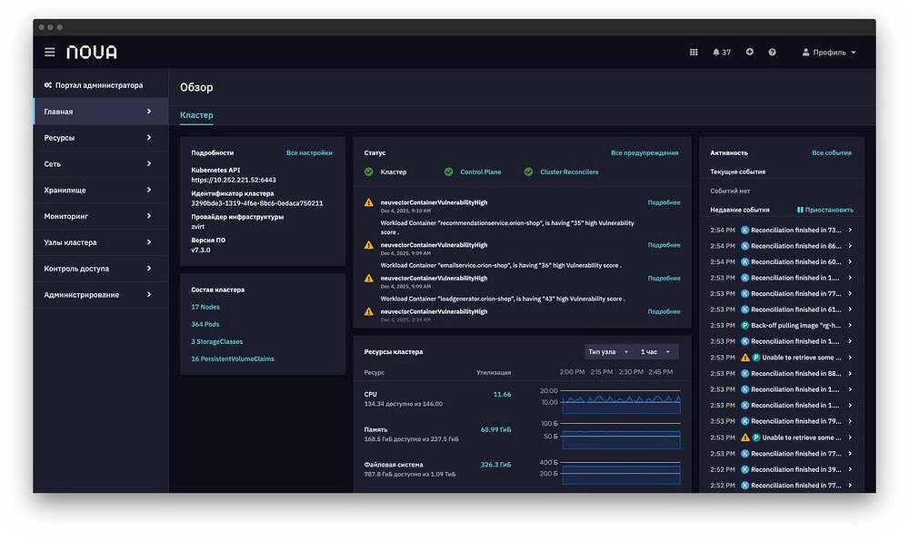Open the Back-off pulling image event

pyautogui.click(x=796, y=325)
